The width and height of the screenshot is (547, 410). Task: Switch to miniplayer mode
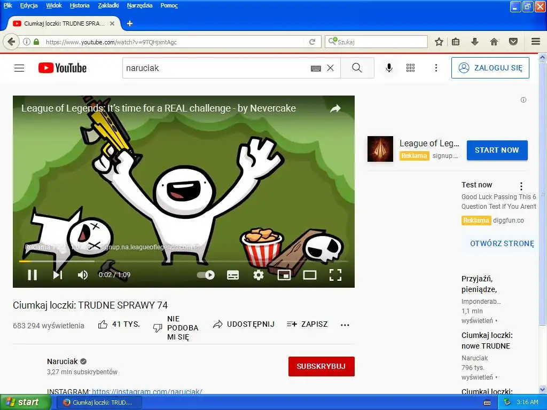point(284,275)
